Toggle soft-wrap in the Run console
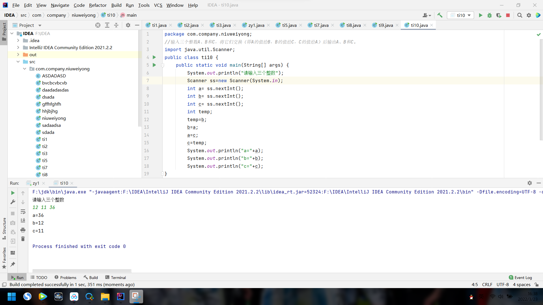Image resolution: width=543 pixels, height=305 pixels. coord(23,212)
